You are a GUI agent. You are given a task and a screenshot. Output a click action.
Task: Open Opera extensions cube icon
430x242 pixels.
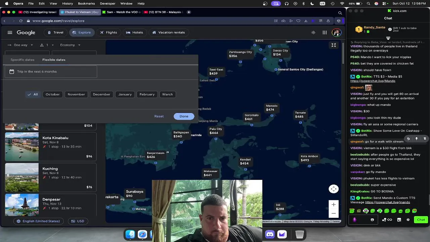tap(339, 21)
